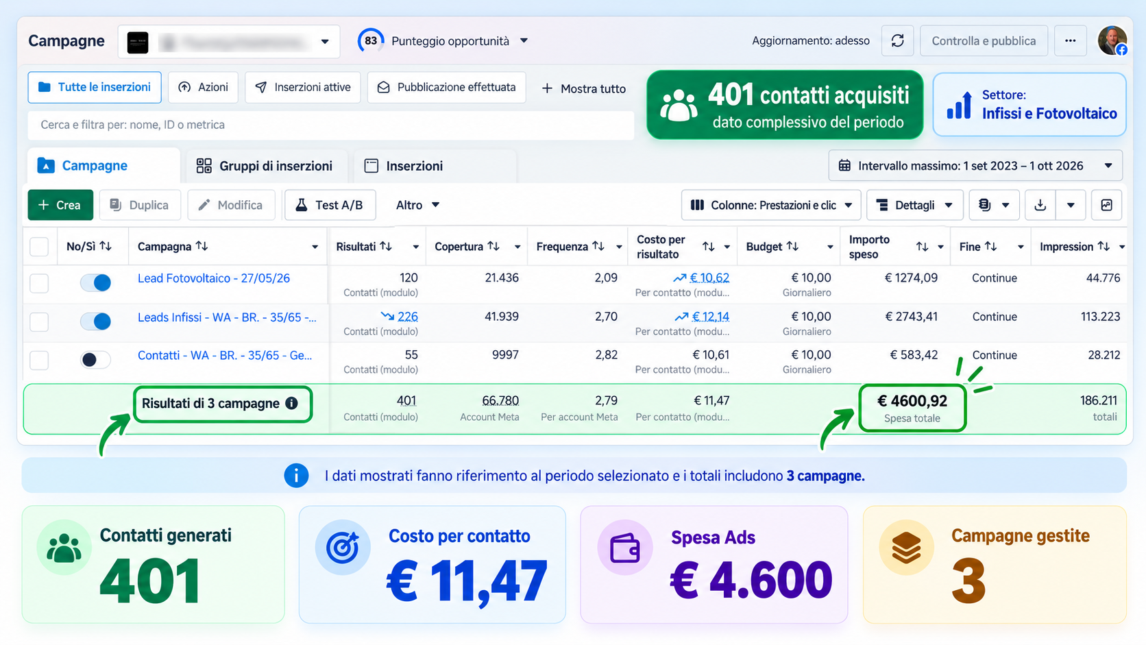Open the charts panel icon at toolbar end
1146x645 pixels.
tap(1106, 205)
